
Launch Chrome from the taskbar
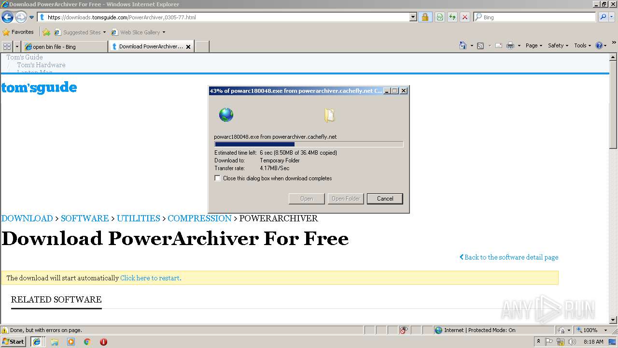pyautogui.click(x=87, y=342)
